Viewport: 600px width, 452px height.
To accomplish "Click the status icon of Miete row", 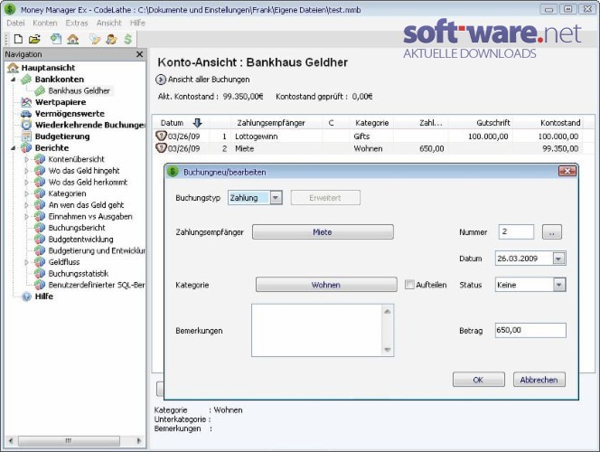I will click(161, 147).
